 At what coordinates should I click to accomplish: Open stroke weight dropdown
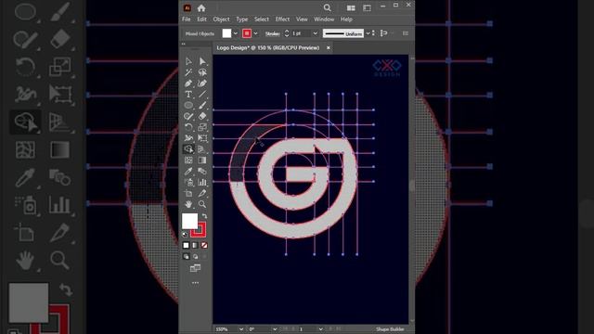(x=315, y=33)
